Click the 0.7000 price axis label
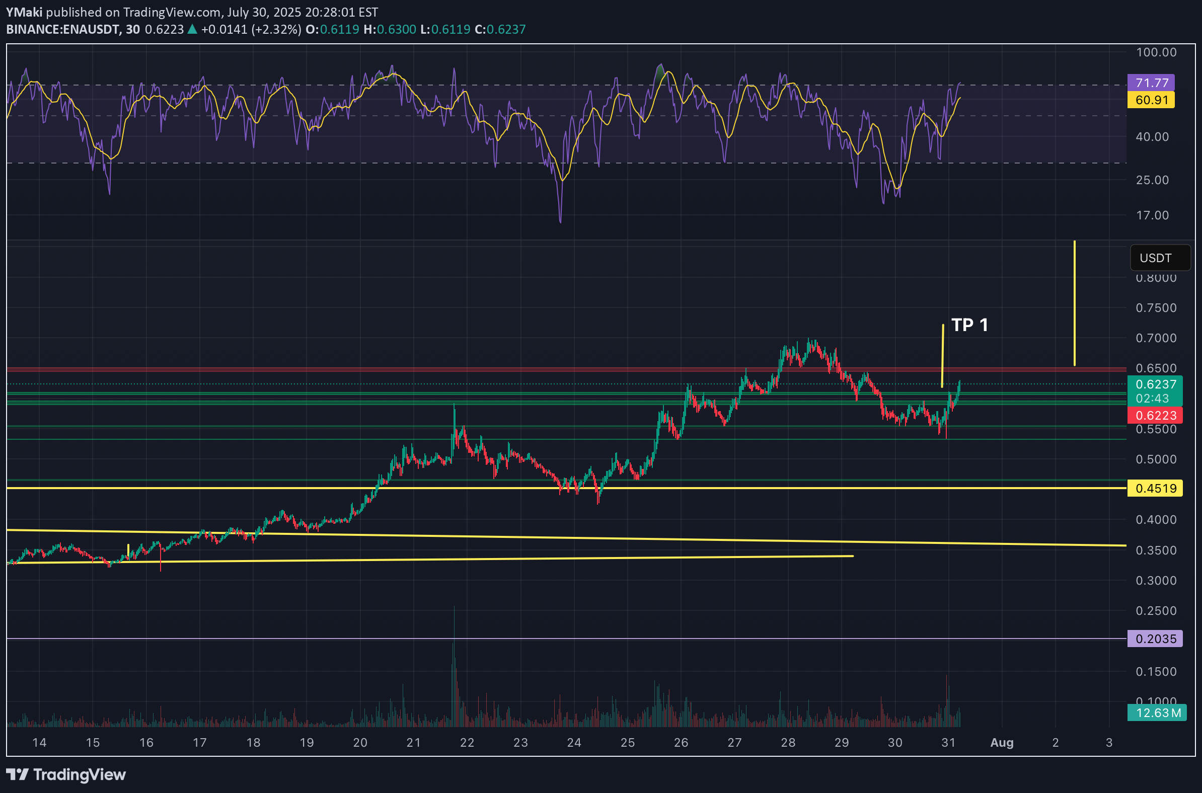Screen dimensions: 1202x793 [x=1156, y=338]
